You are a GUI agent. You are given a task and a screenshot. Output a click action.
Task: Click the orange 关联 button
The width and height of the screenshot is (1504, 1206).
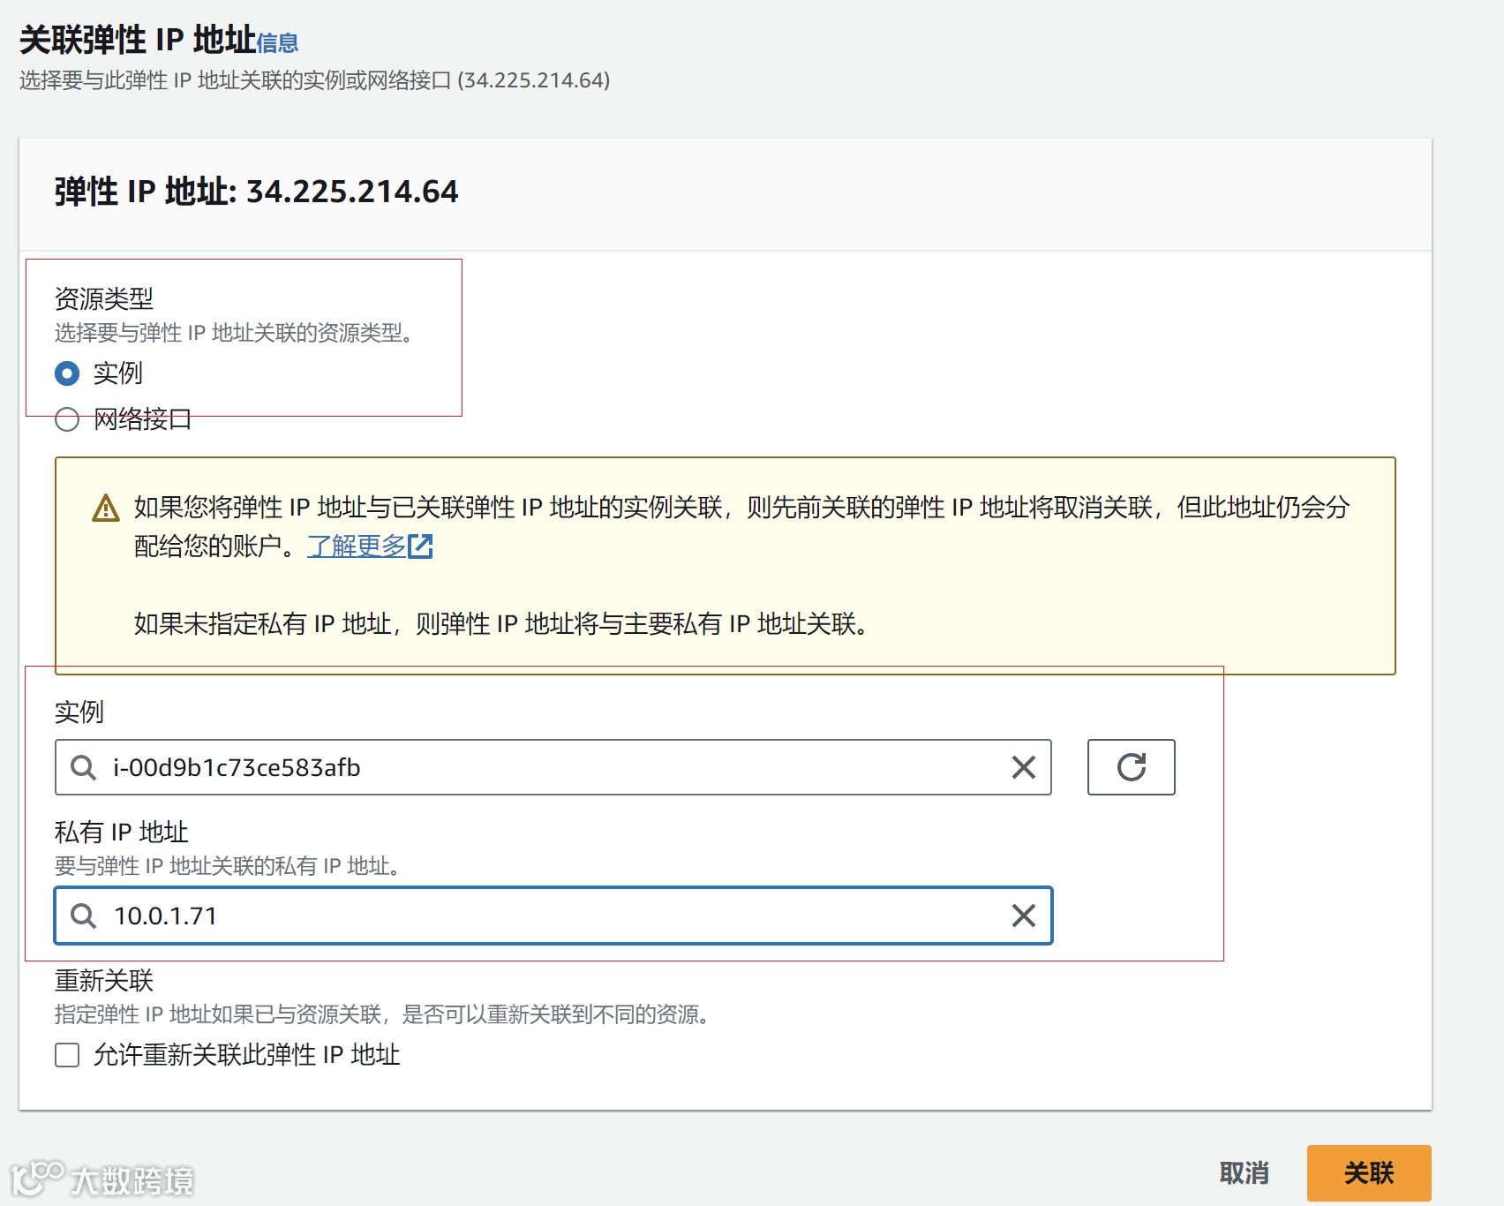click(x=1369, y=1172)
